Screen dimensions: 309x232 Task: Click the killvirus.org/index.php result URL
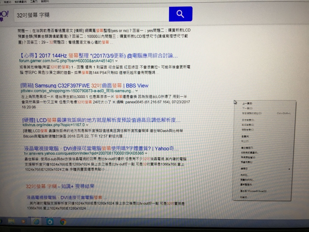(x=54, y=125)
